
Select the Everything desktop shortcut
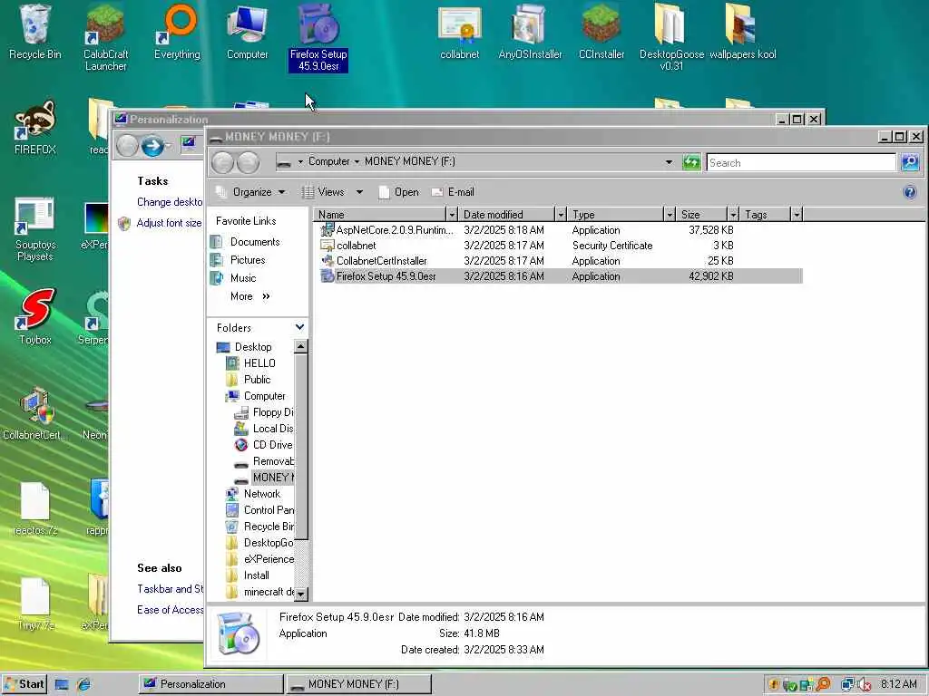tap(177, 33)
